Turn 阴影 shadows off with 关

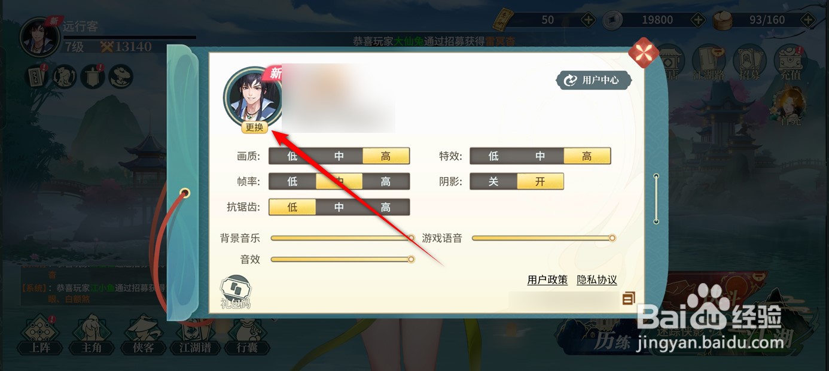click(493, 181)
